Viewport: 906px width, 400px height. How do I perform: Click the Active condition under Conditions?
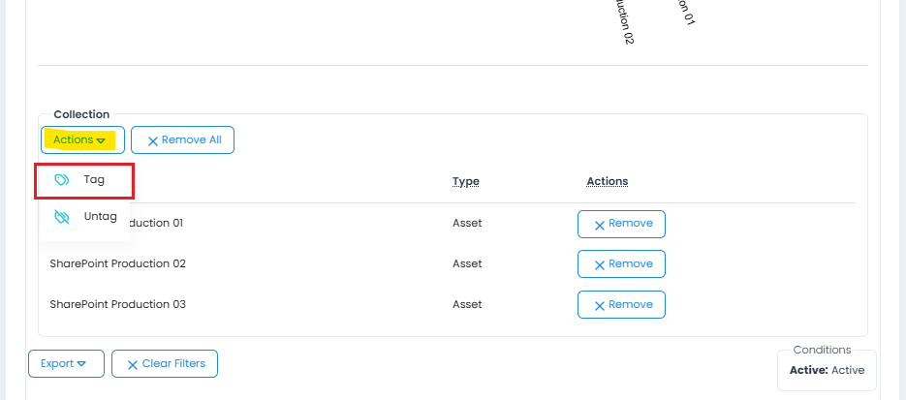tap(827, 369)
